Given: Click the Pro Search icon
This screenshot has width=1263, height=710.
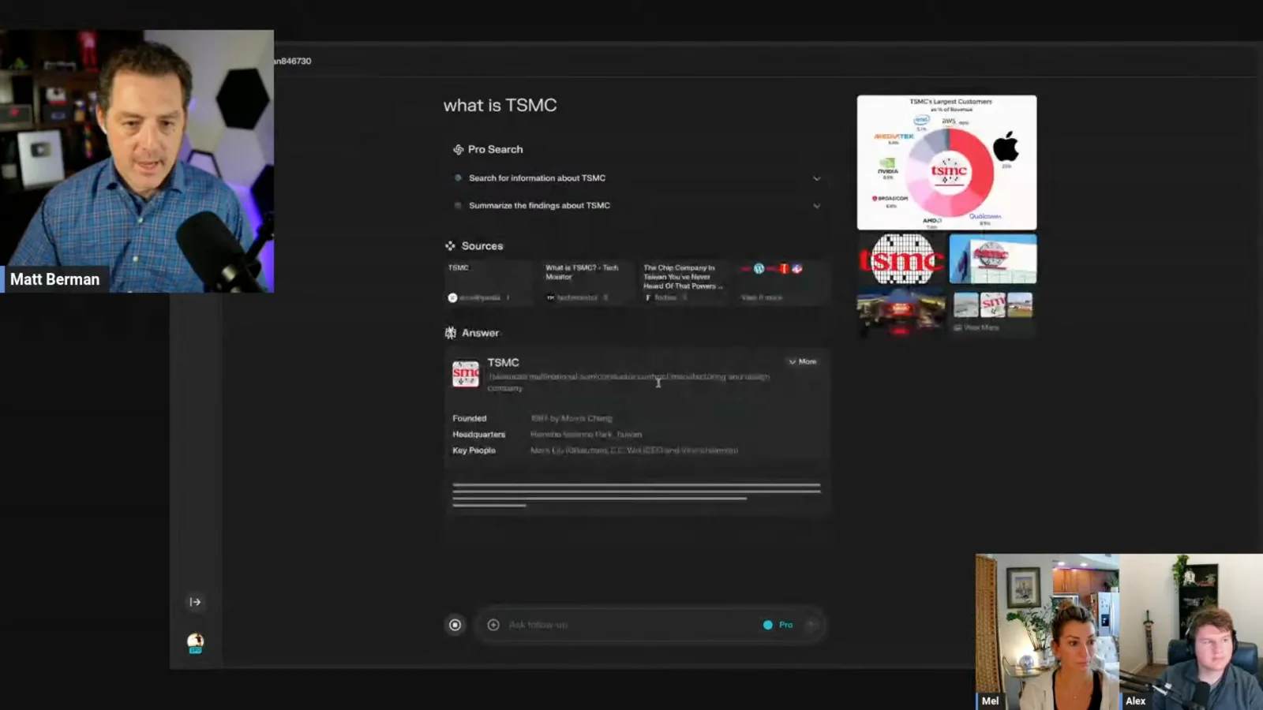Looking at the screenshot, I should click(458, 149).
